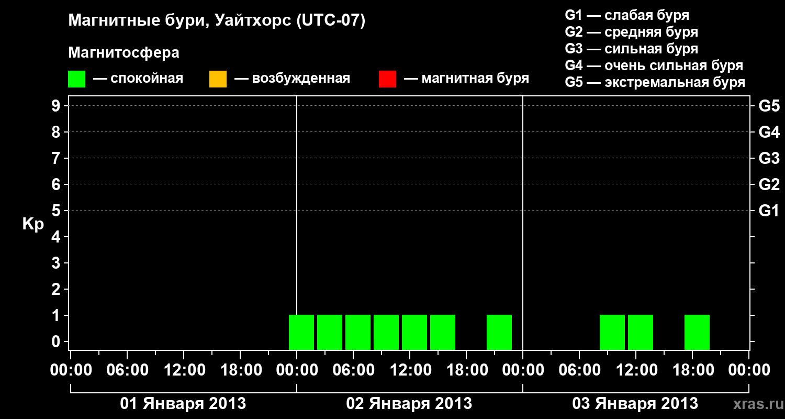Select the green bar crossing 02 January midnight line

tap(301, 332)
